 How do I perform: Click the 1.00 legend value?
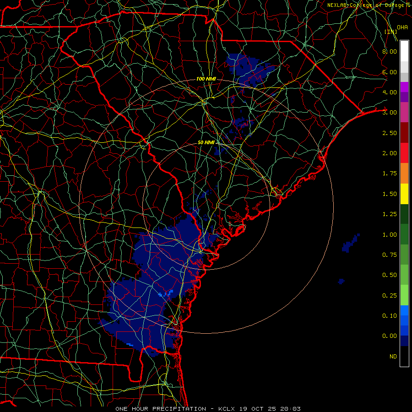(390, 235)
